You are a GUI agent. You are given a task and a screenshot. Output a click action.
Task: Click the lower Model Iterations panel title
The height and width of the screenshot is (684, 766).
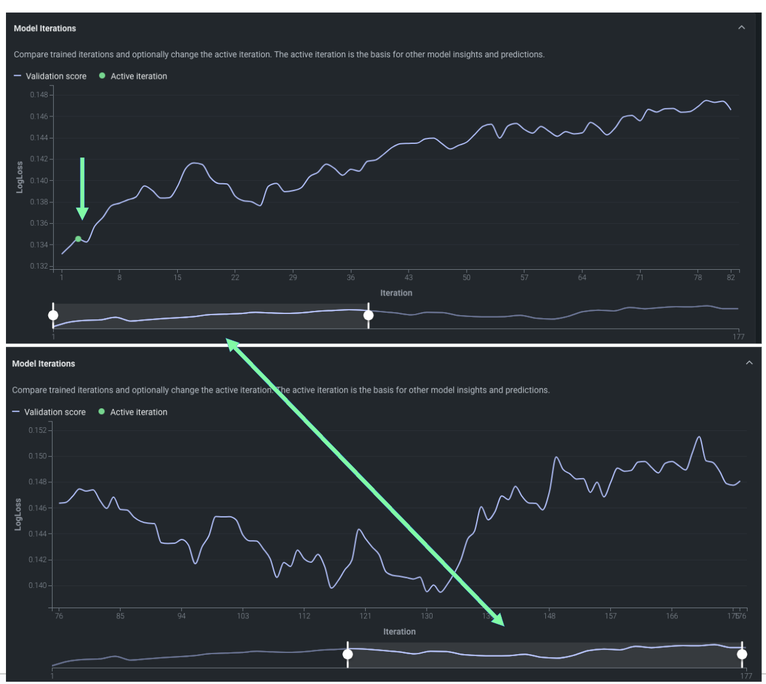(x=44, y=363)
